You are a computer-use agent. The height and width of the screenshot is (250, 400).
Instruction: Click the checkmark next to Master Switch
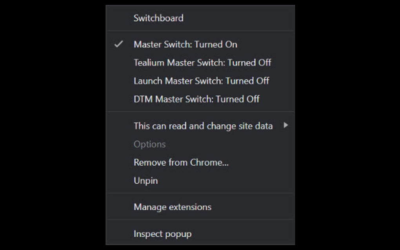[x=118, y=44]
